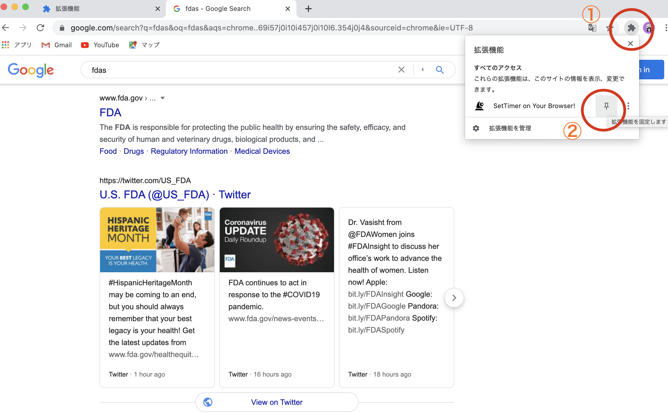Open the bit.ly/FDASpotify link
The image size is (668, 413).
(376, 330)
